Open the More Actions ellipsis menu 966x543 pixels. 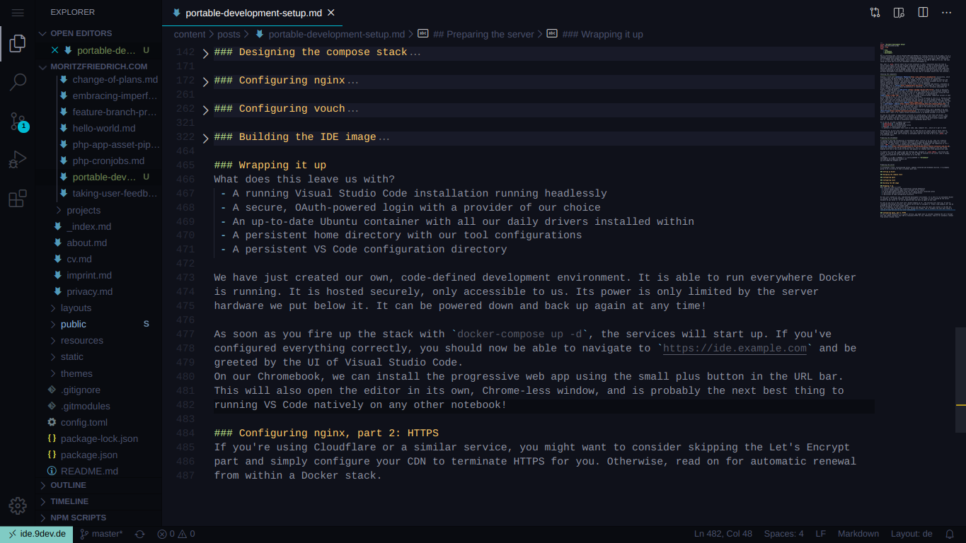click(x=947, y=13)
